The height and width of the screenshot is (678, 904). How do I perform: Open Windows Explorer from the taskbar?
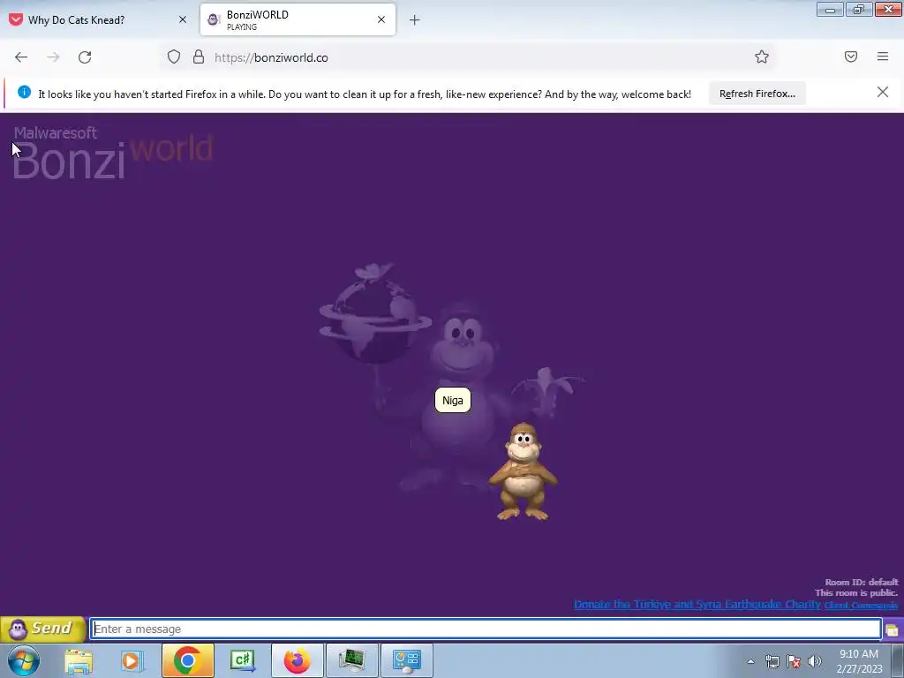[79, 660]
